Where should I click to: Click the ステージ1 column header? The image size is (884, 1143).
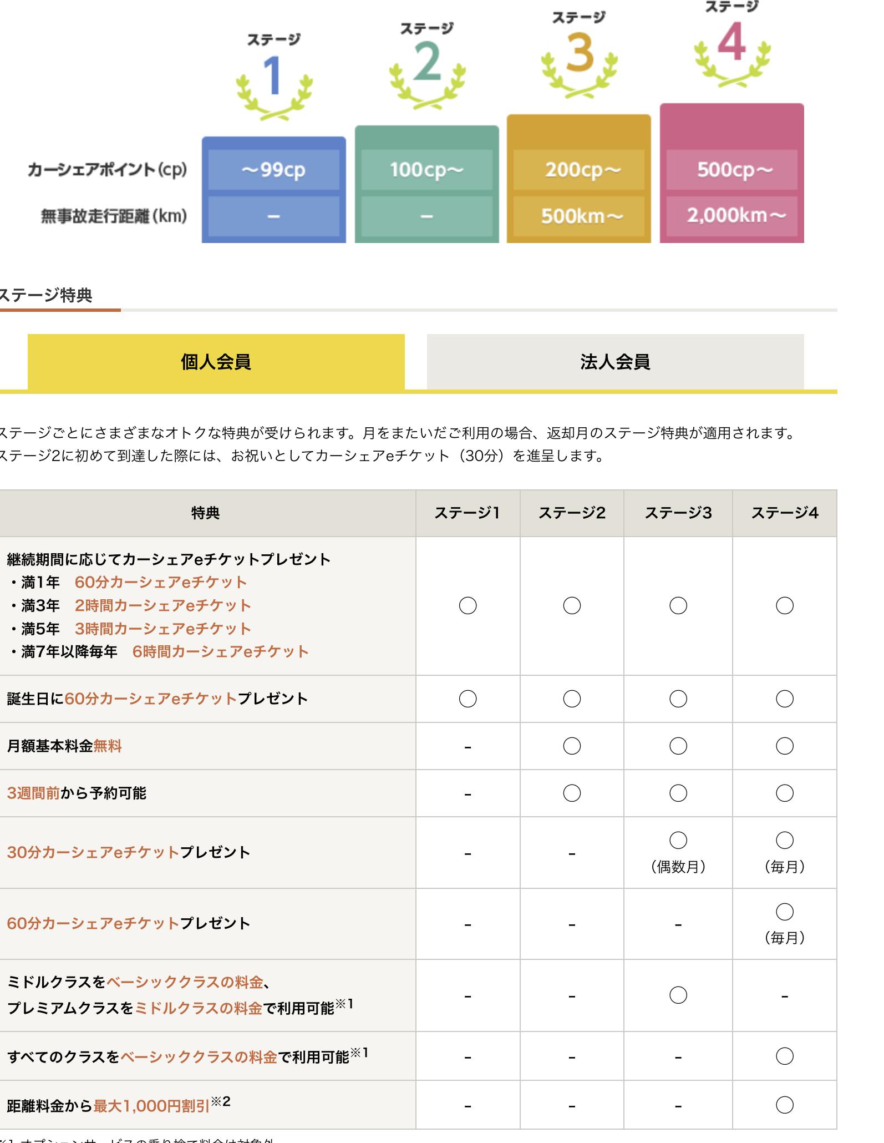pos(468,513)
